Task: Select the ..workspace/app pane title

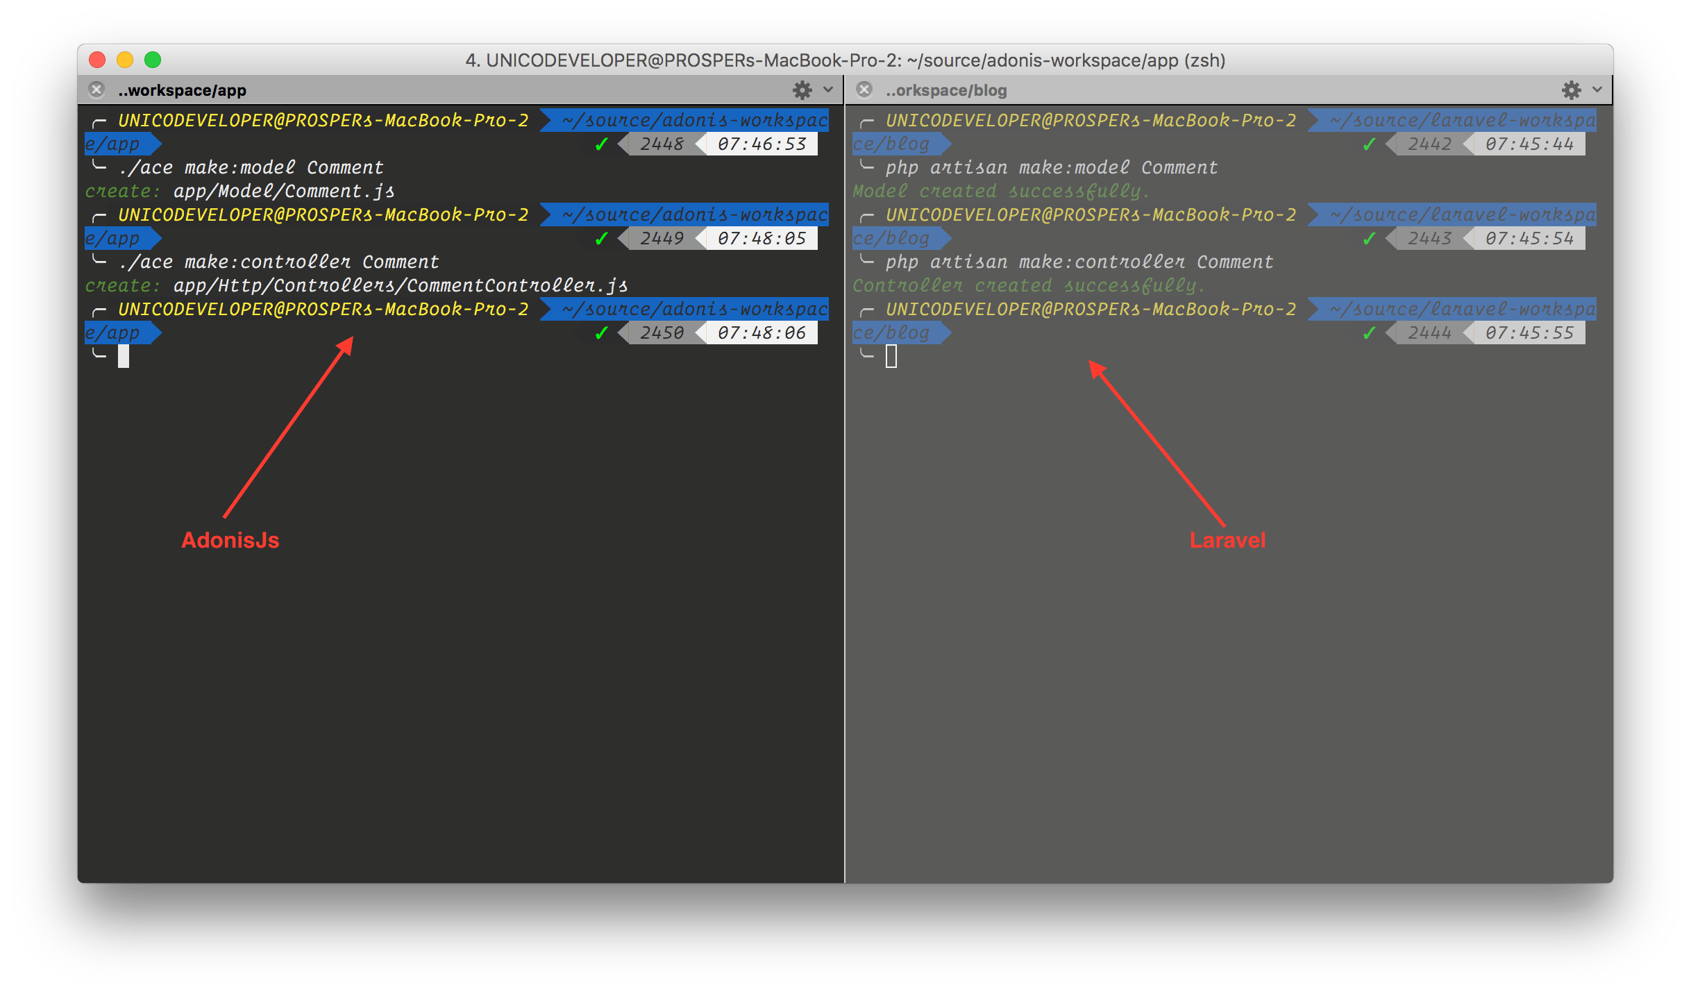Action: (182, 91)
